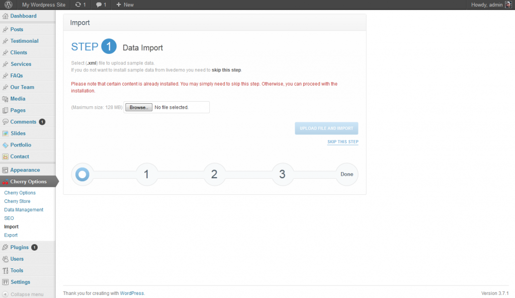Click the Services pin icon

(5, 64)
